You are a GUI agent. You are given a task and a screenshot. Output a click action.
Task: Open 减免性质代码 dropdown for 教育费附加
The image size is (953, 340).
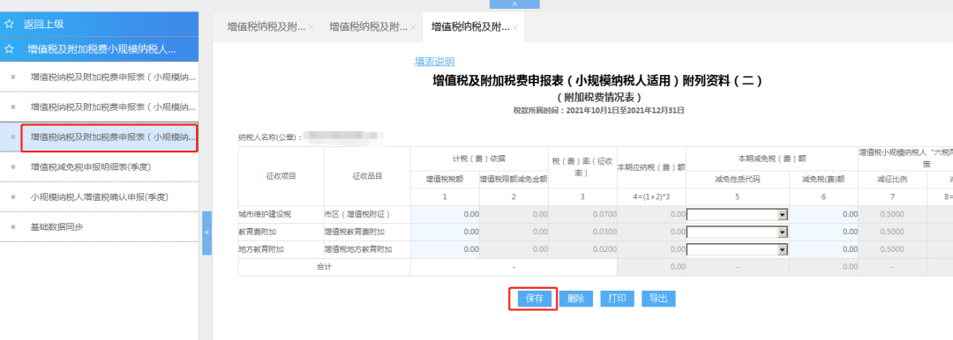(783, 232)
